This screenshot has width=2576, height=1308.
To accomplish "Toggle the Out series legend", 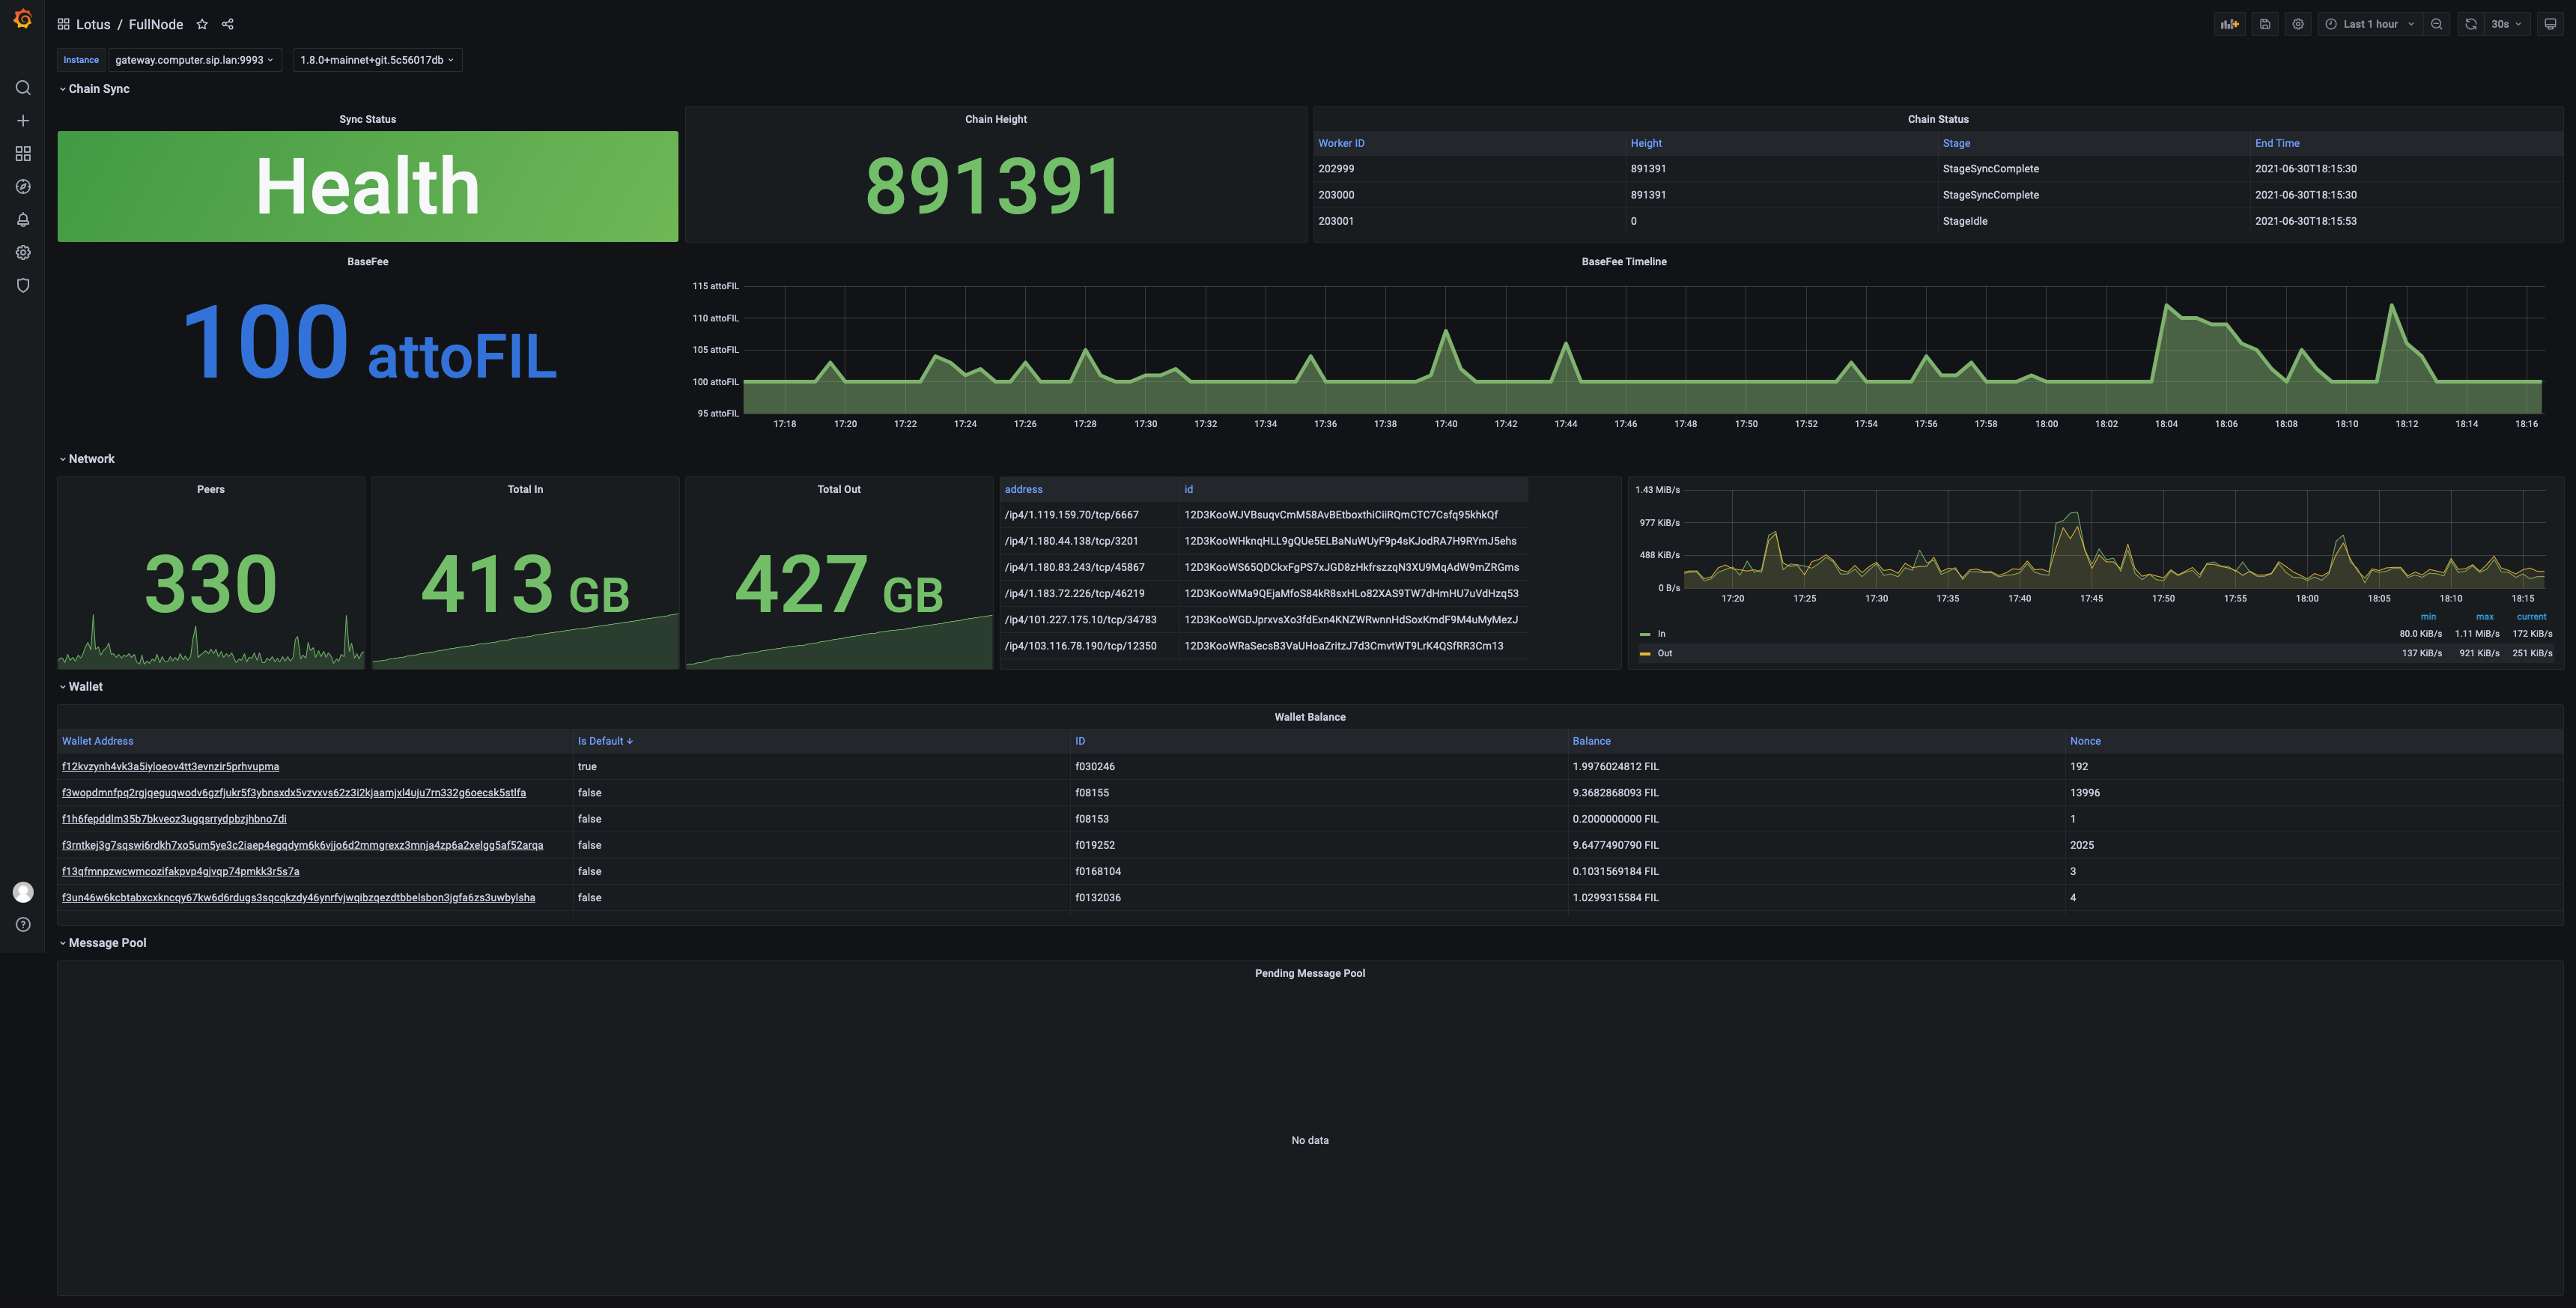I will tap(1663, 653).
